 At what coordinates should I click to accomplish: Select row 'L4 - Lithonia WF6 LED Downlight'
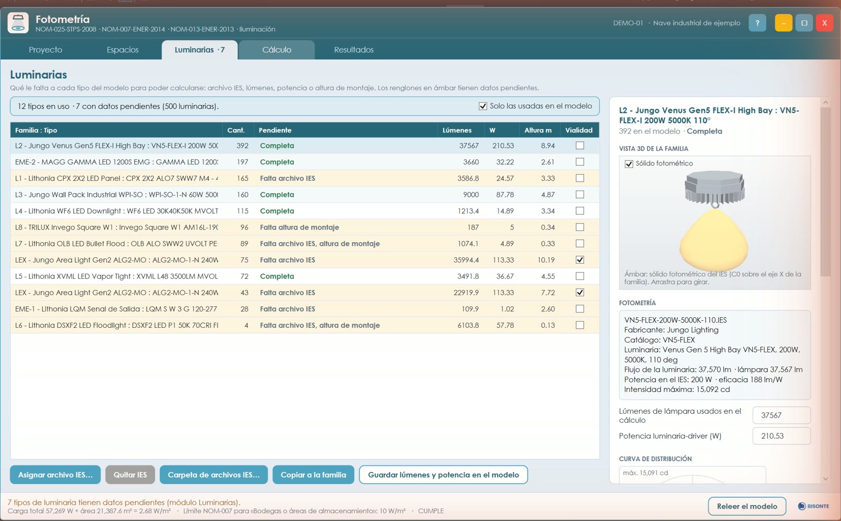click(x=305, y=211)
